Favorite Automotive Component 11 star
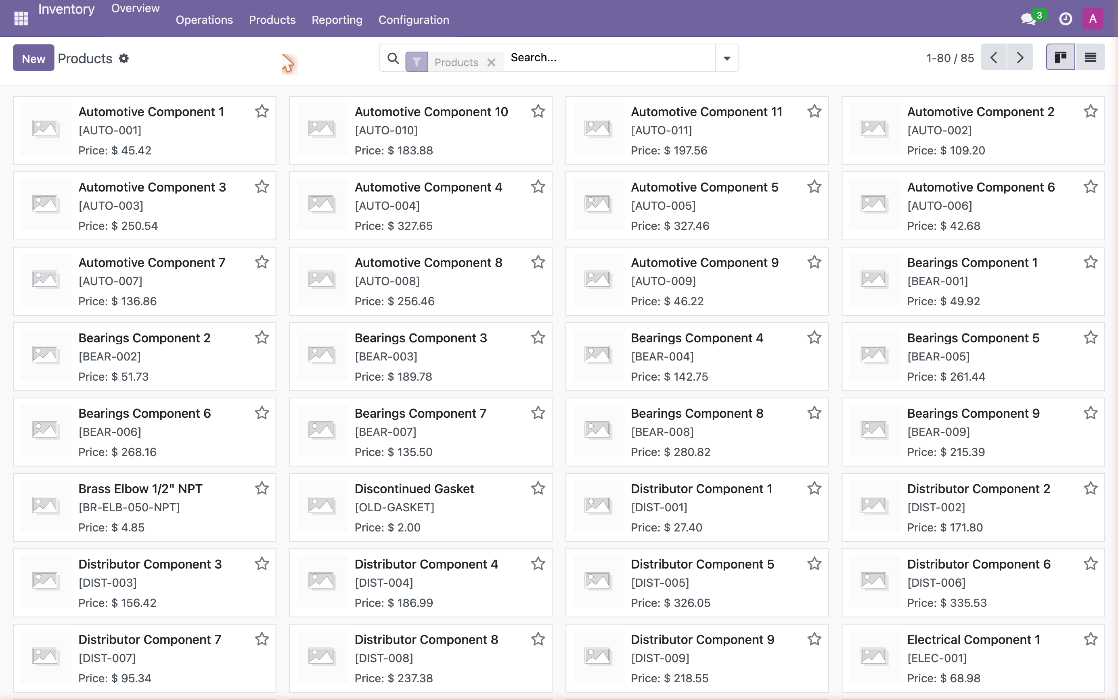The height and width of the screenshot is (700, 1118). click(814, 111)
